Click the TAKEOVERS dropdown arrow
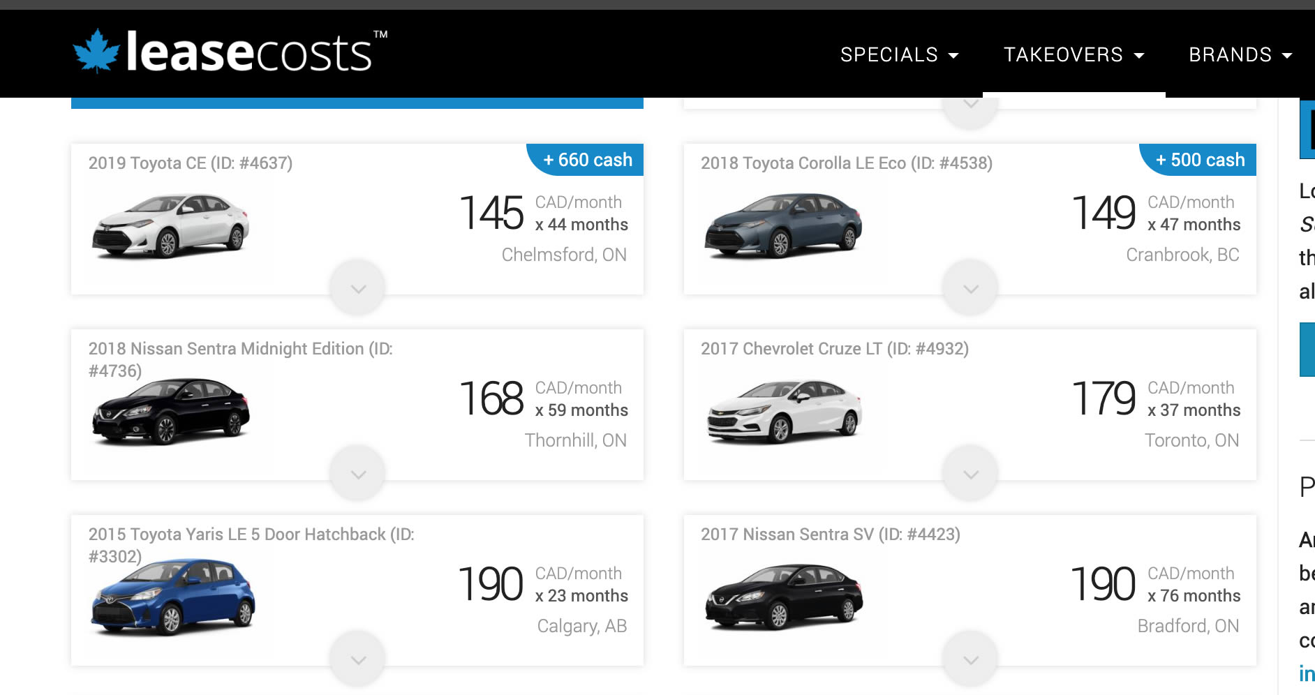 (1139, 55)
